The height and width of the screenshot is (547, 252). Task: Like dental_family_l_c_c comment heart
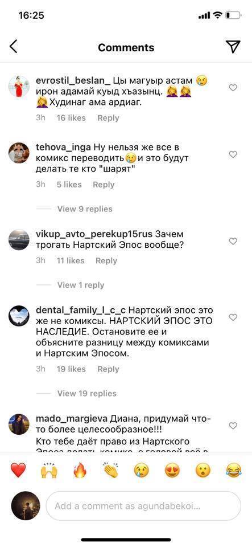coord(233,317)
